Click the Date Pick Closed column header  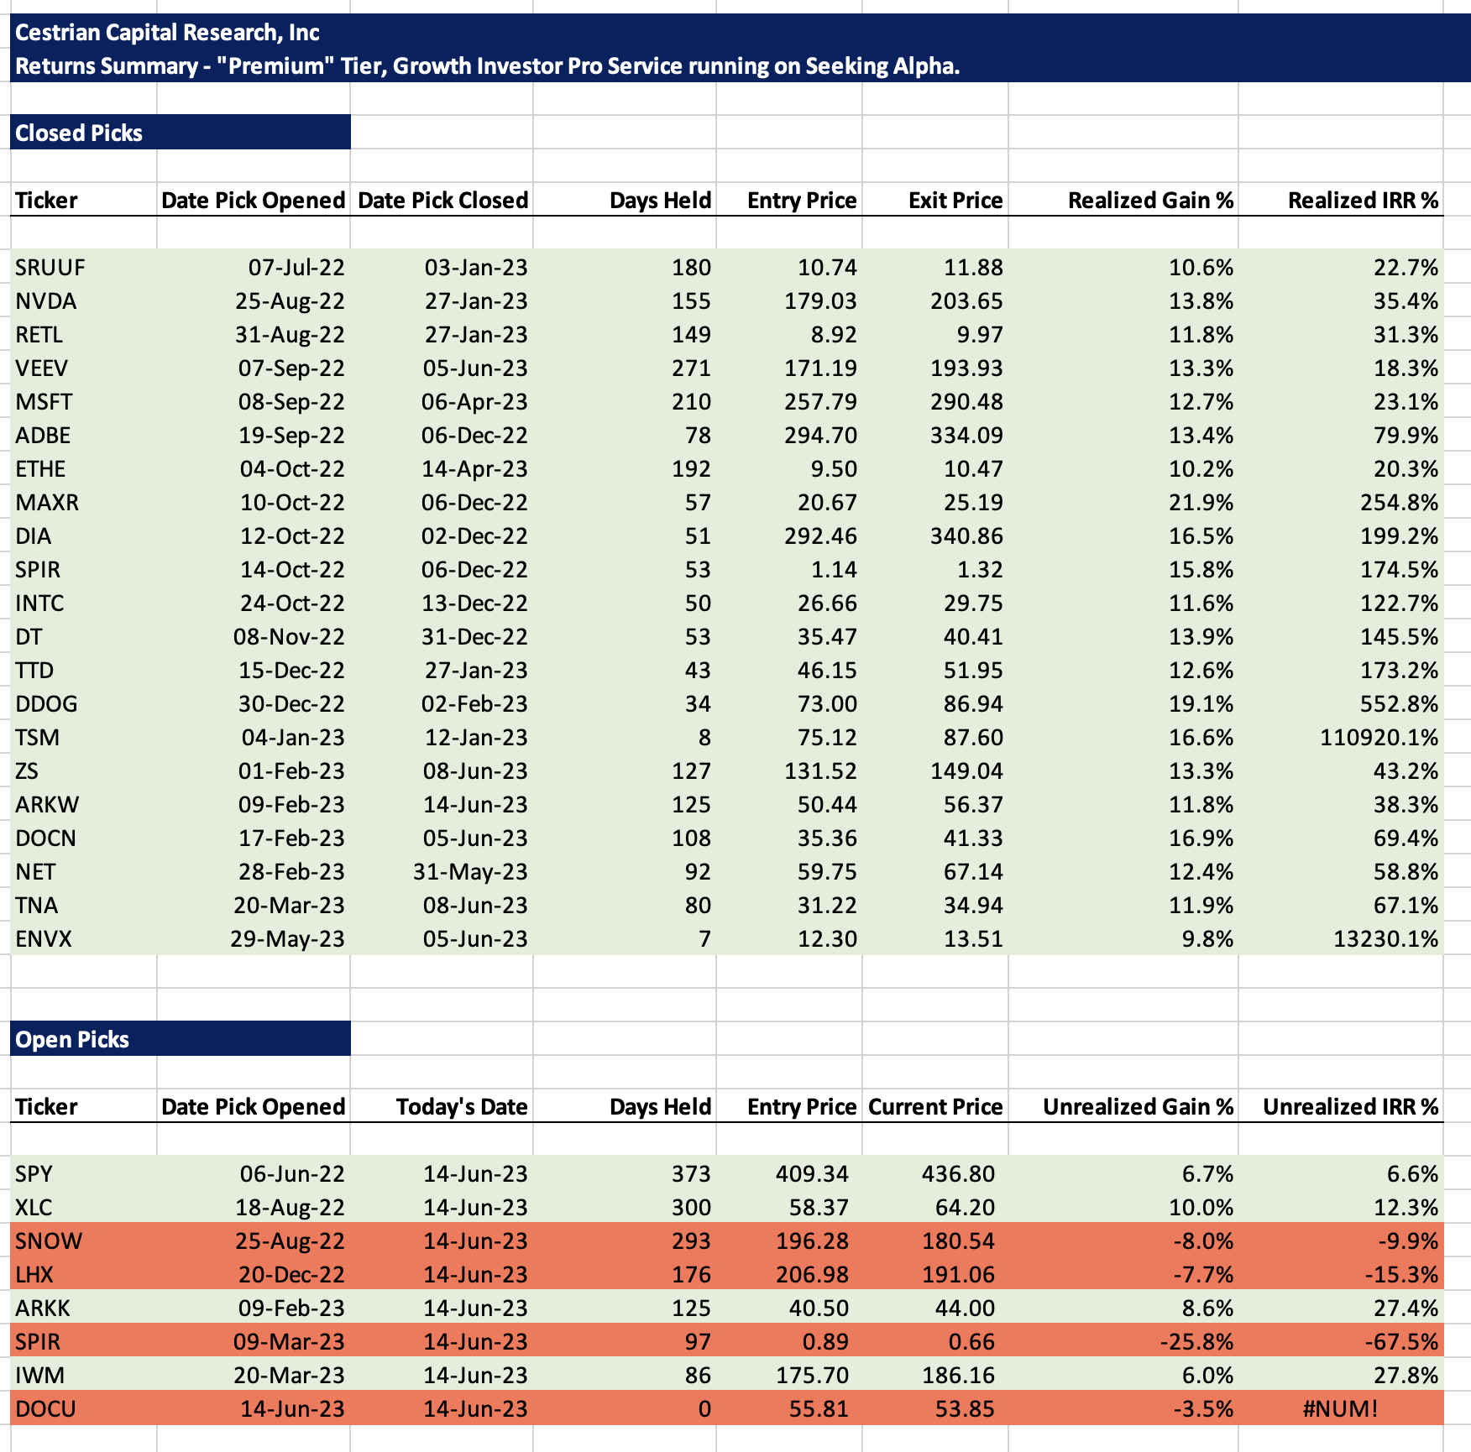pyautogui.click(x=442, y=201)
